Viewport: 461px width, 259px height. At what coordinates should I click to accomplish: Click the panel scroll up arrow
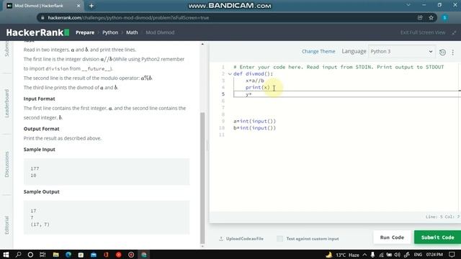[202, 44]
